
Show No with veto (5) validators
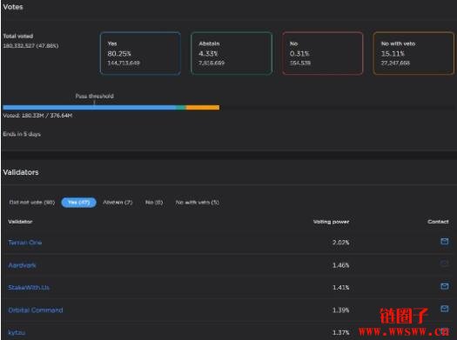[198, 203]
